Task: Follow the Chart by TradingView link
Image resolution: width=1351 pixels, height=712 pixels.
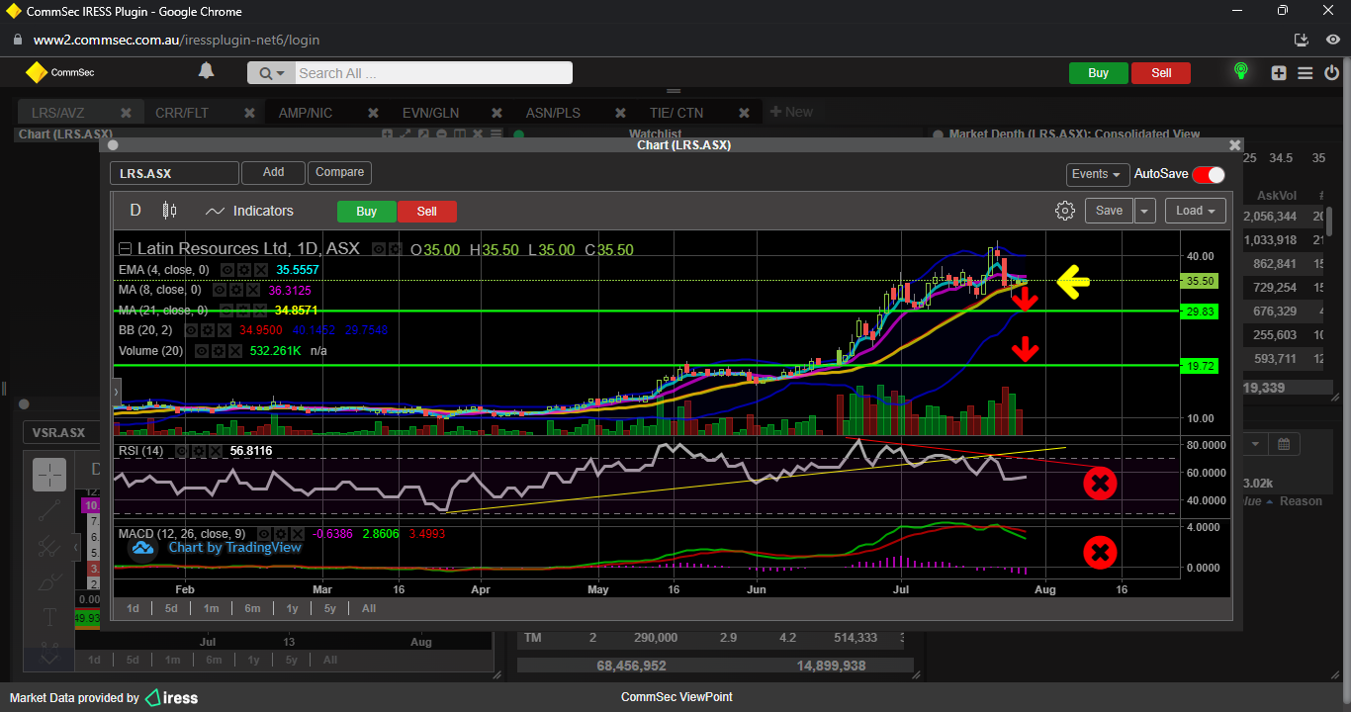Action: coord(234,547)
